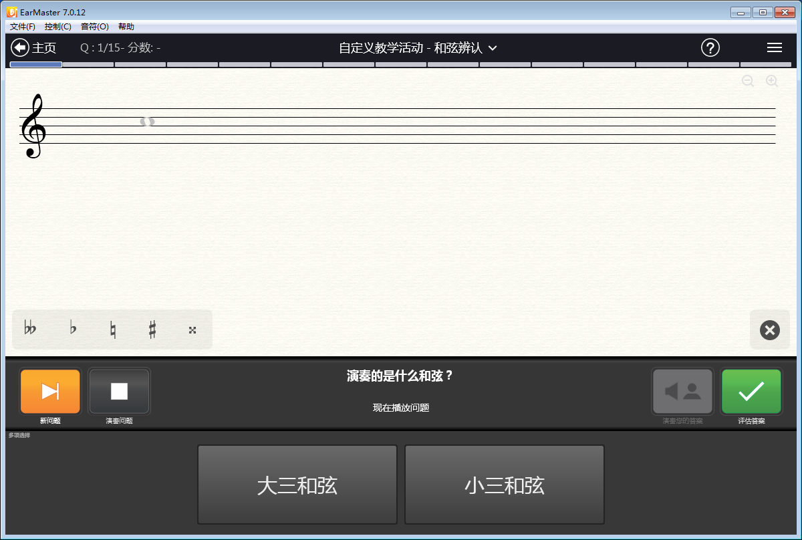Clear notes with the round X button
This screenshot has height=540, width=802.
point(770,330)
